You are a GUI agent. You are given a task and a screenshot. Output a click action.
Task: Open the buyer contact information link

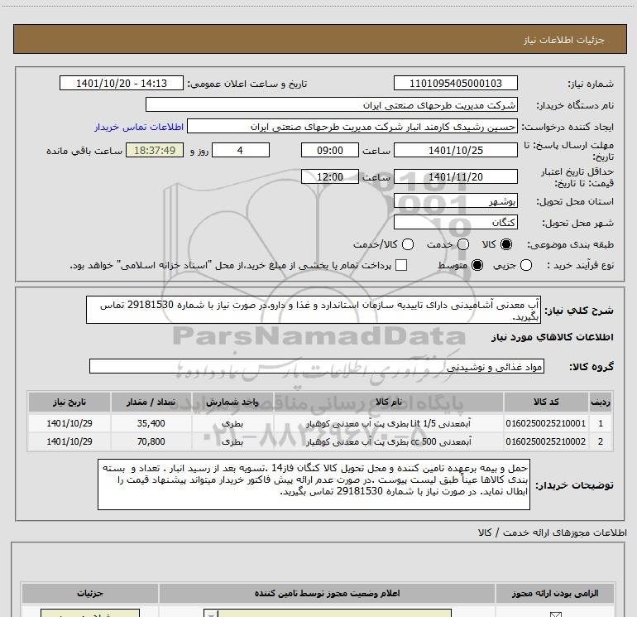tap(139, 127)
